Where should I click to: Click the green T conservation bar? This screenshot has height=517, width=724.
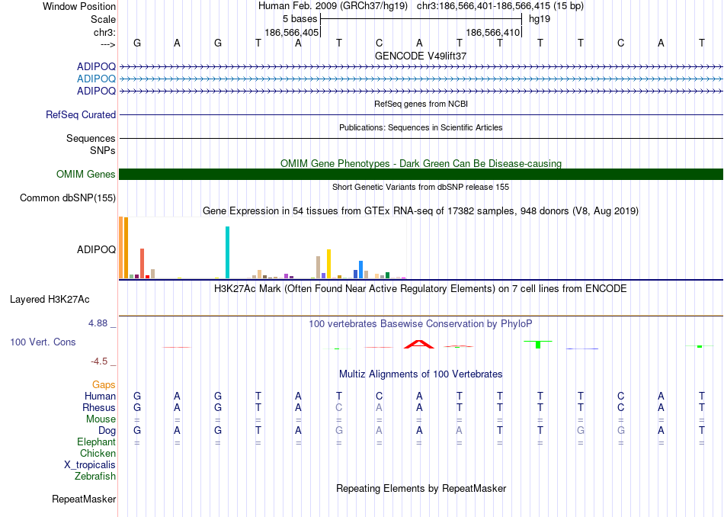click(x=538, y=344)
